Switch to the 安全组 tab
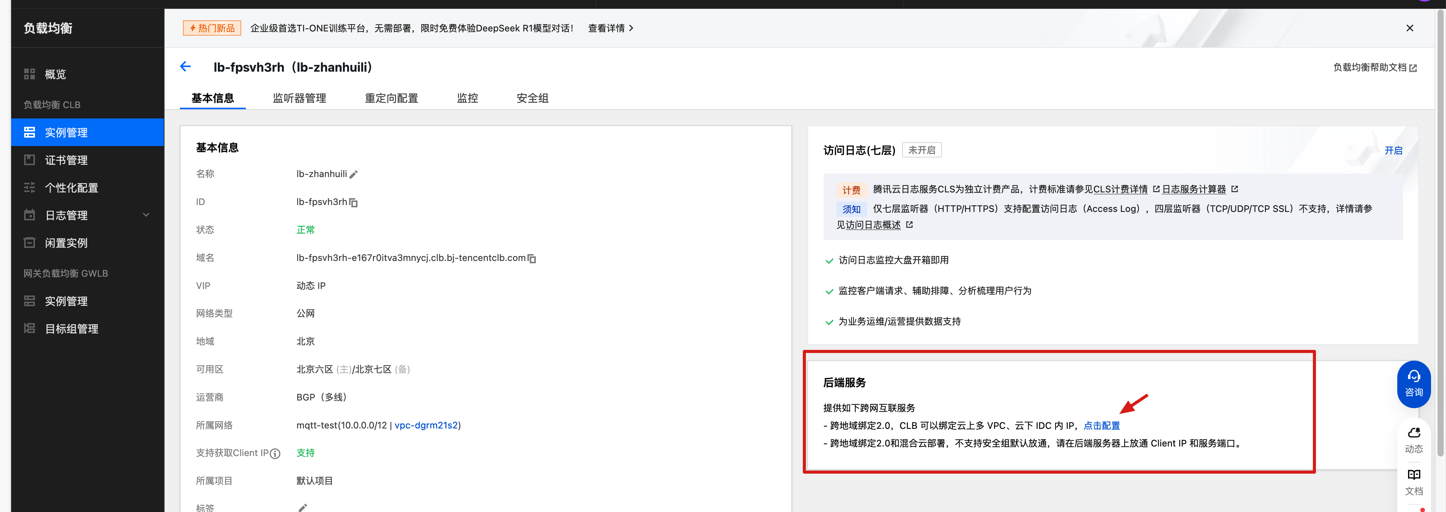The image size is (1446, 512). pos(532,98)
